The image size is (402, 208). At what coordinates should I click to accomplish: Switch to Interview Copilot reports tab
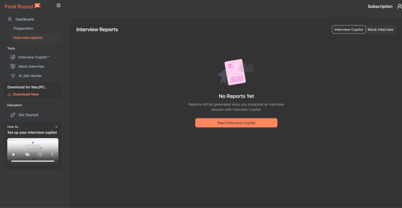pos(349,29)
